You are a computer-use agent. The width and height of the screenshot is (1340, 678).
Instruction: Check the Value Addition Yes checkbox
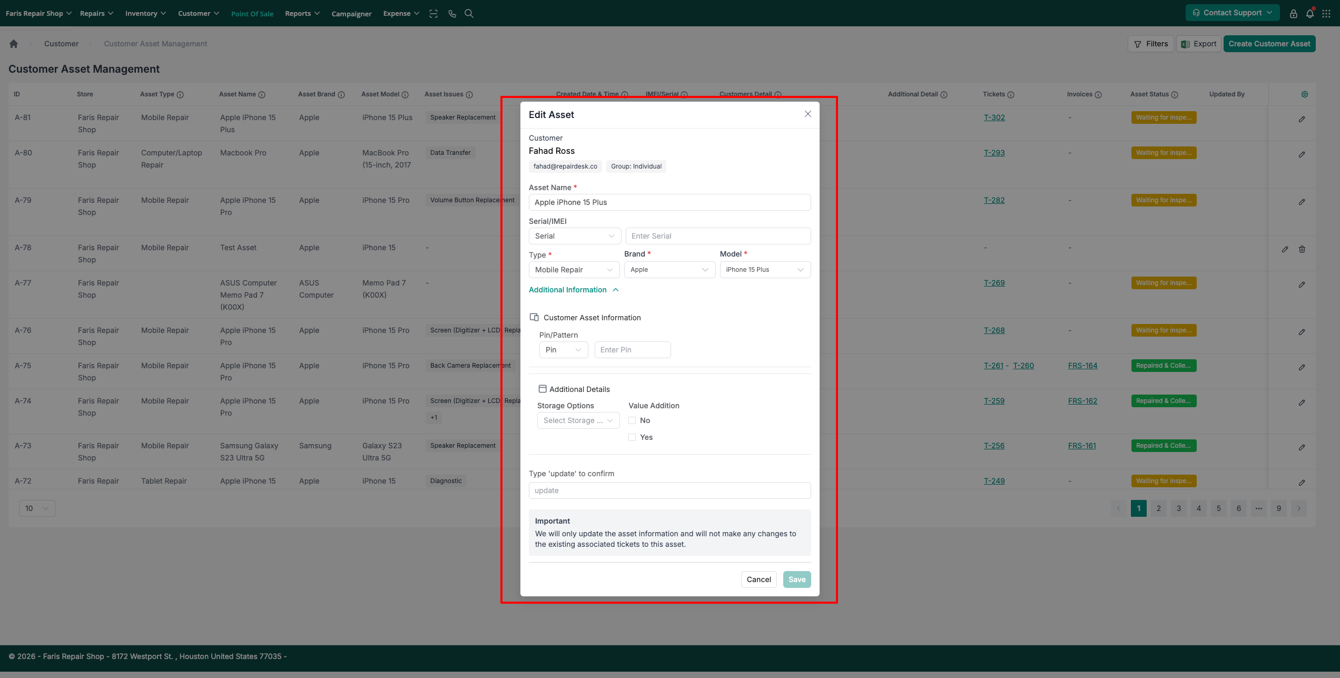632,437
